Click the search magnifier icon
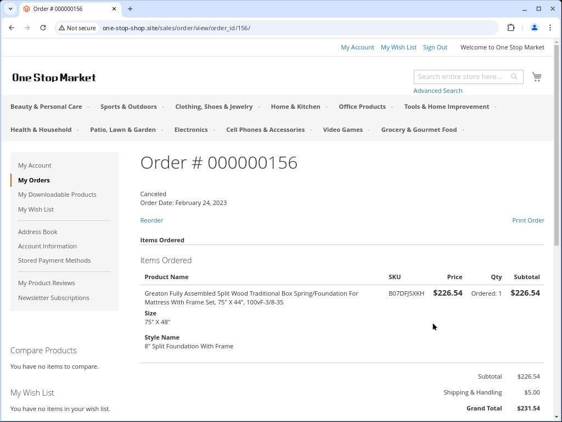562x422 pixels. (x=514, y=77)
